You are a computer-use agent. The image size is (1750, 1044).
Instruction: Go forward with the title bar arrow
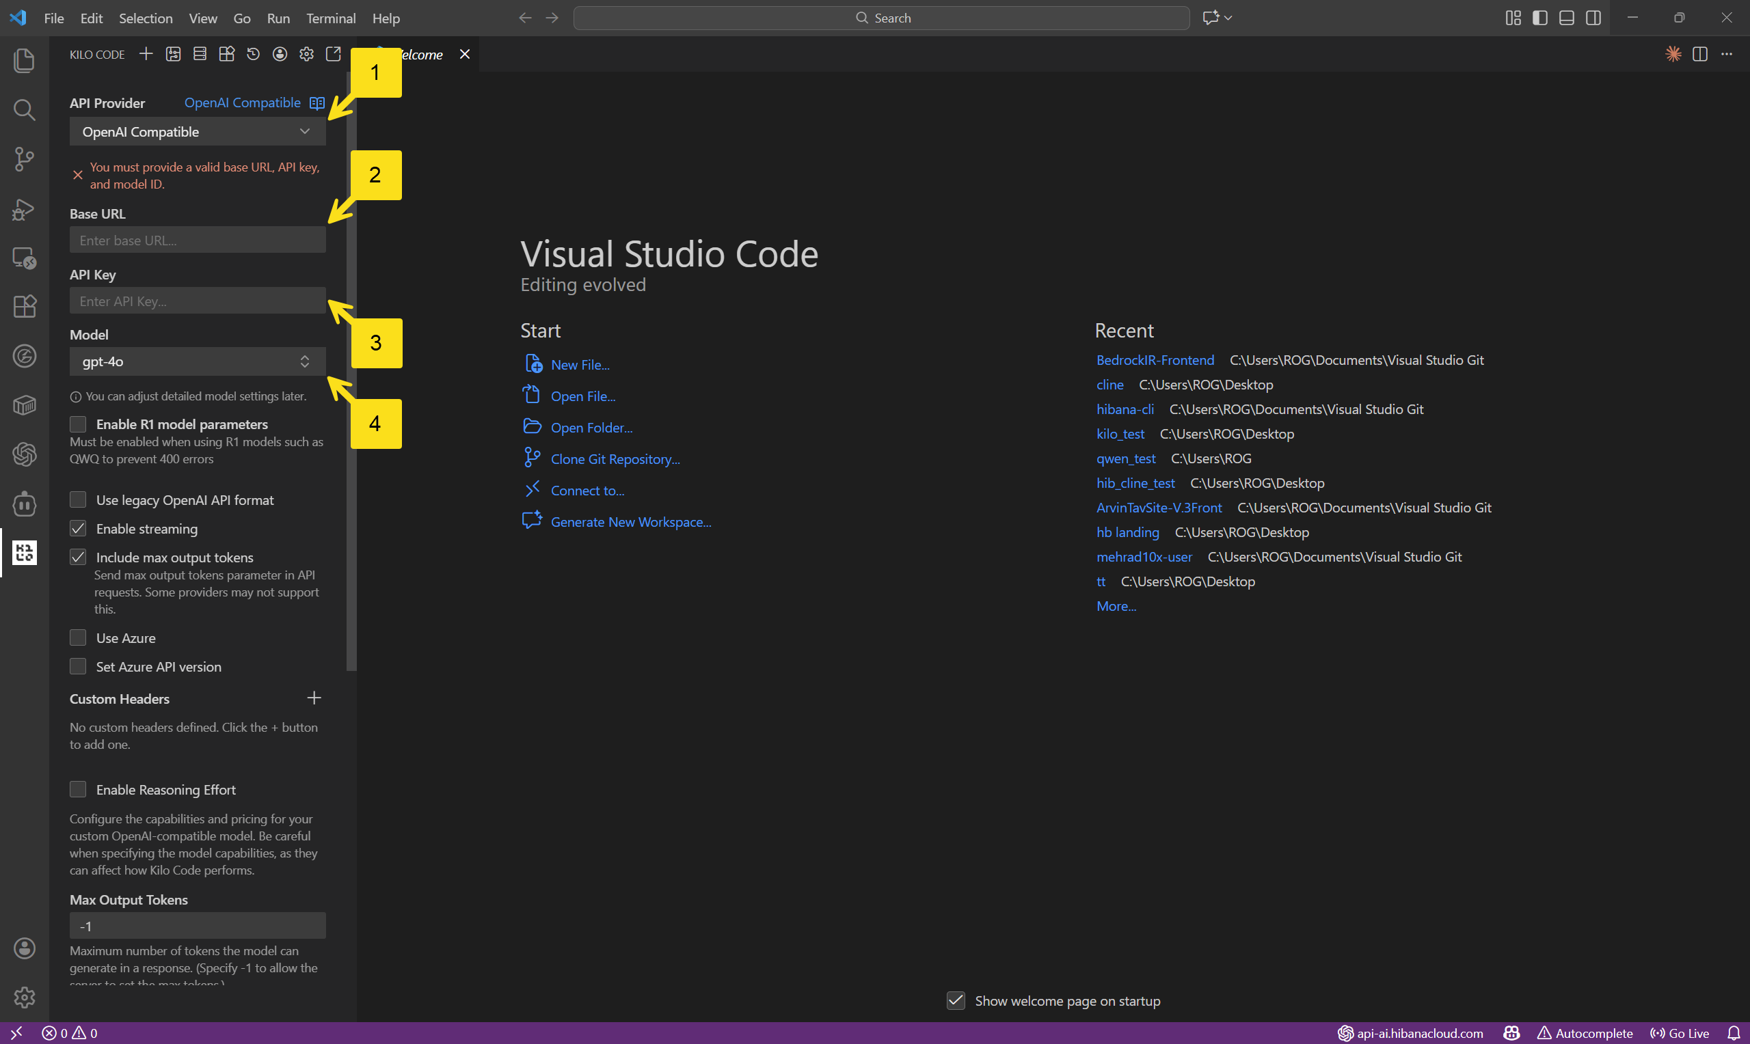[x=552, y=18]
